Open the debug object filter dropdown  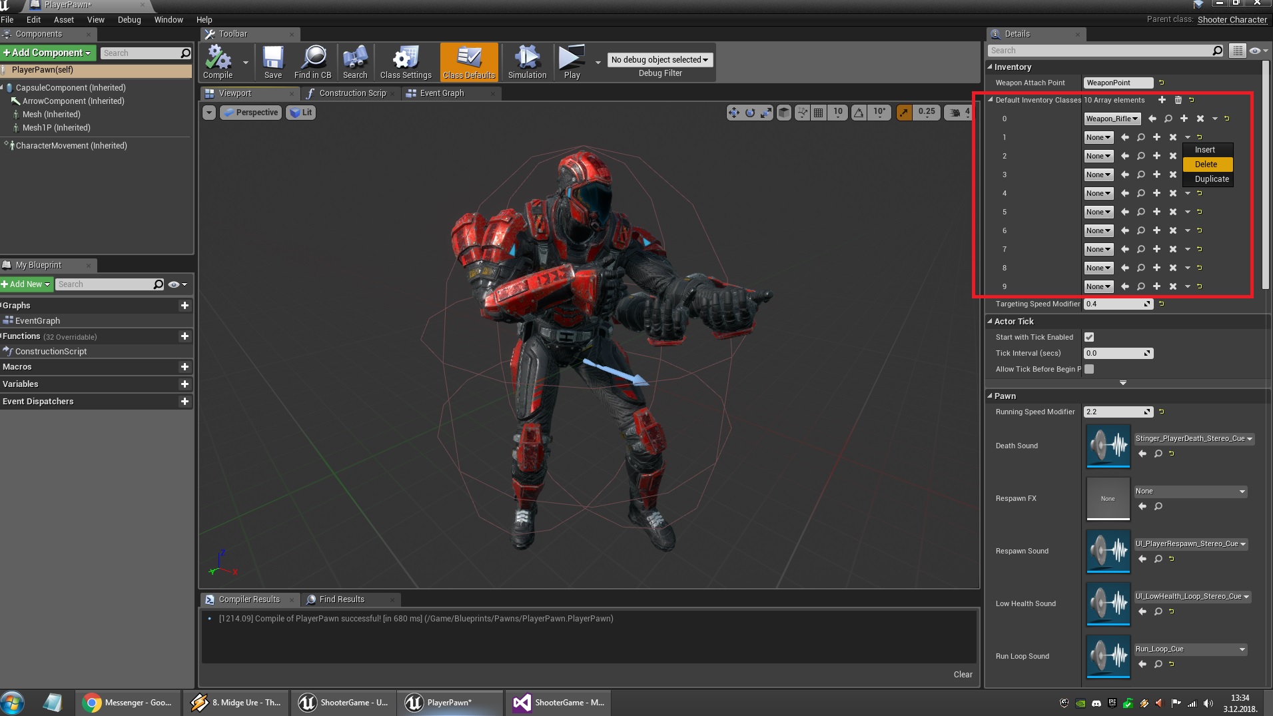[659, 60]
